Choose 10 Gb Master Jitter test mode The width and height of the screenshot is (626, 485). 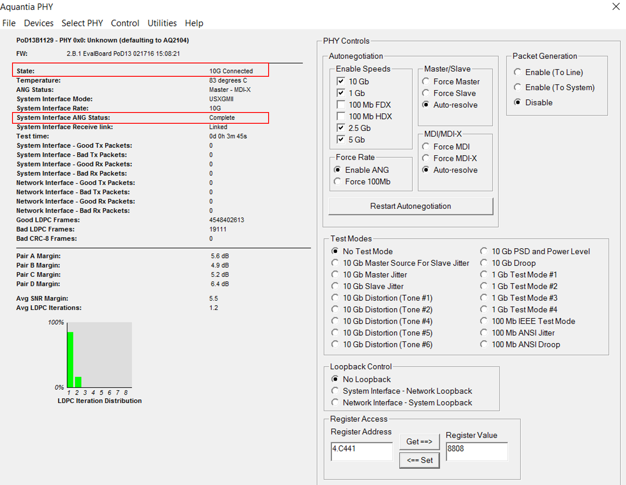point(335,275)
